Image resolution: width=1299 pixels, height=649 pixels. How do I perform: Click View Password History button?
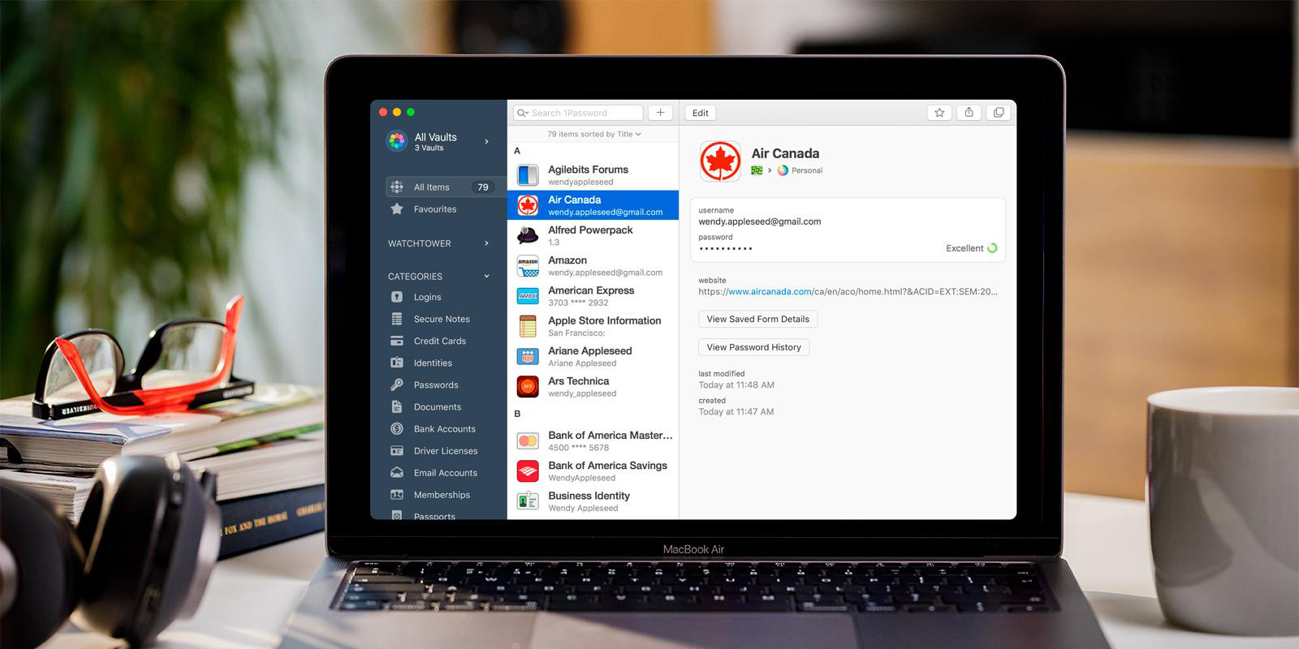pyautogui.click(x=753, y=347)
